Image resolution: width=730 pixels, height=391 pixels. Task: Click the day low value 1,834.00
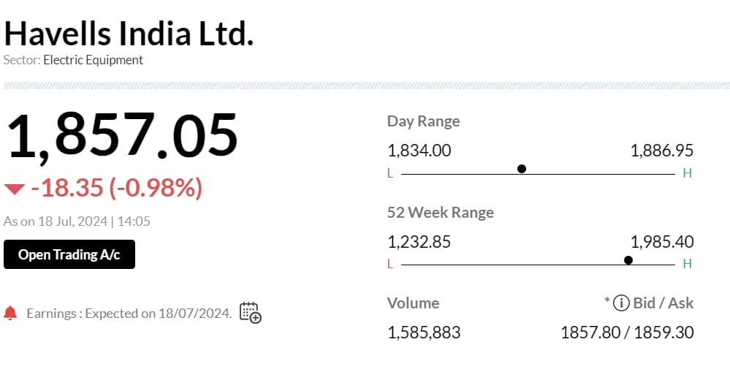pyautogui.click(x=419, y=151)
